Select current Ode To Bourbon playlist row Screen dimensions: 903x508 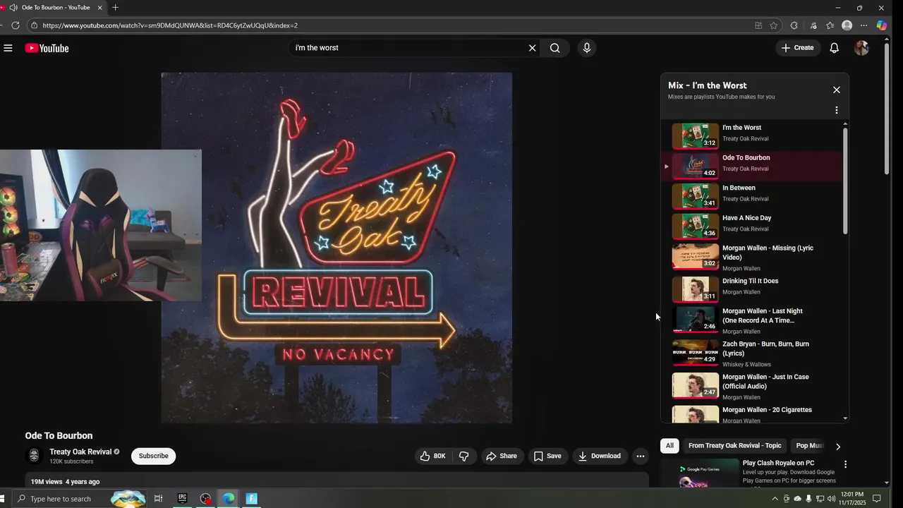pyautogui.click(x=752, y=167)
